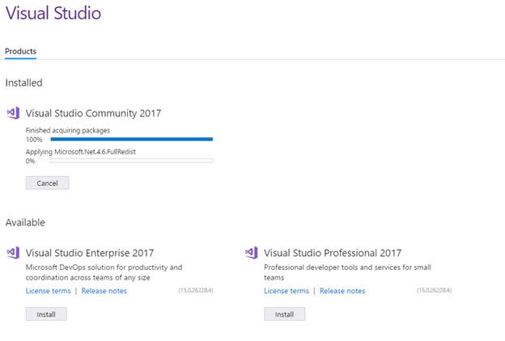Image resolution: width=505 pixels, height=341 pixels.
Task: Install Visual Studio Enterprise 2017
Action: pos(46,314)
